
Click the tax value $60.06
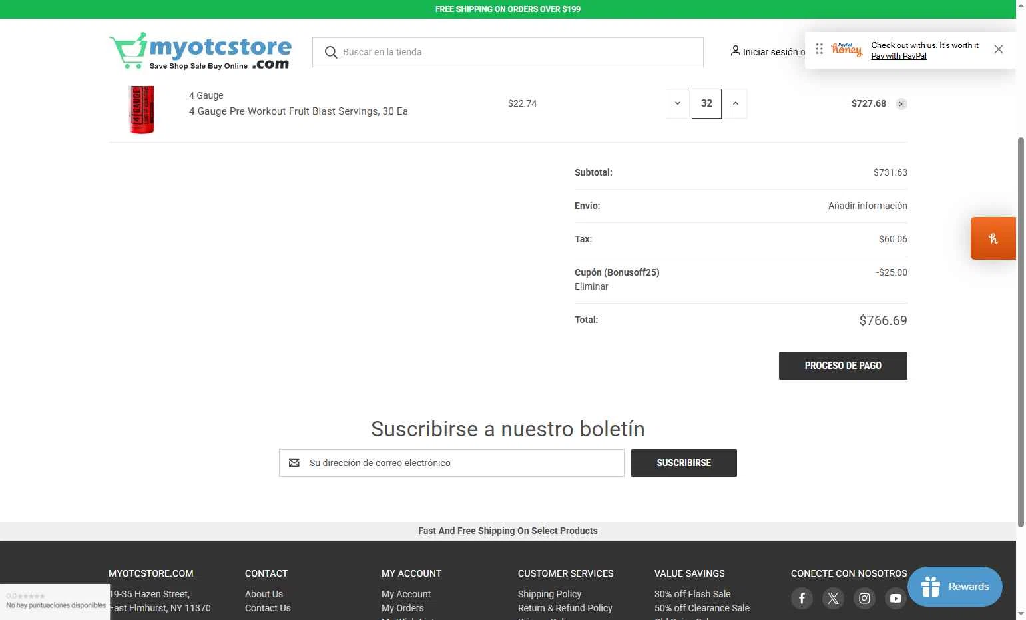point(893,239)
